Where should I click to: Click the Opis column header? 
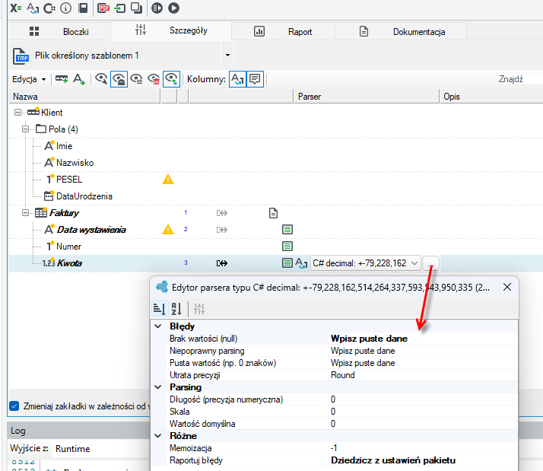point(492,97)
